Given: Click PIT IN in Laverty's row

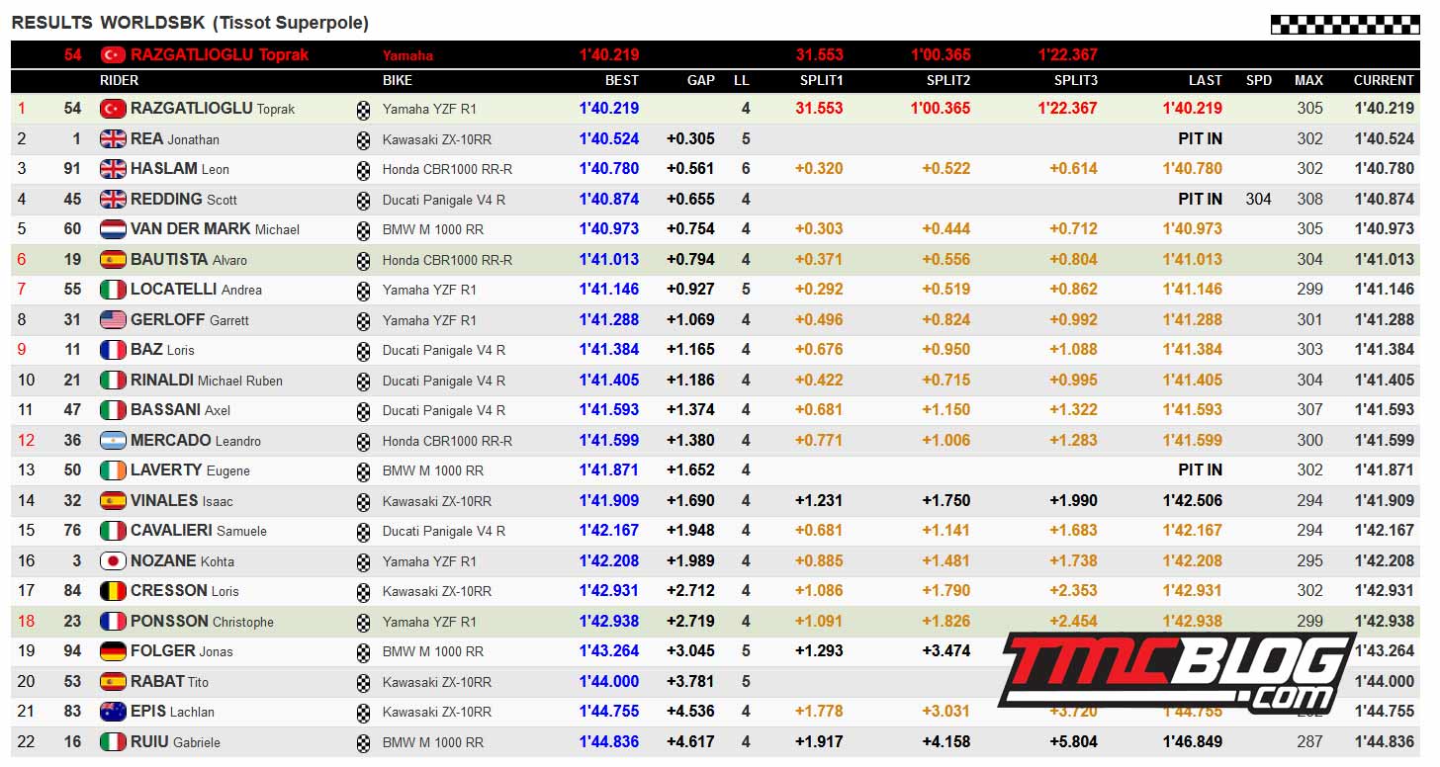Looking at the screenshot, I should click(x=1200, y=470).
